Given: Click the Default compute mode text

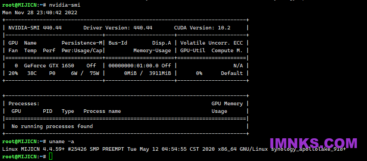Looking at the screenshot, I should (x=232, y=73).
